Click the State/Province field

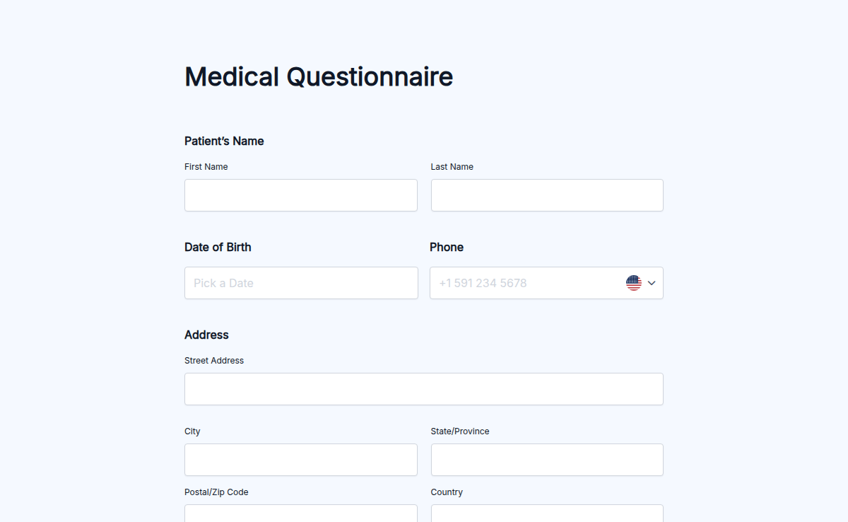click(x=546, y=459)
